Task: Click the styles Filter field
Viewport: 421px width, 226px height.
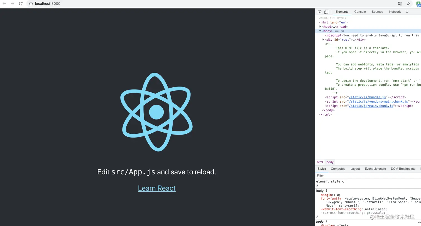Action: (x=368, y=176)
